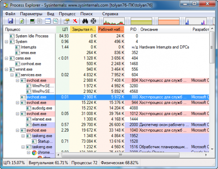Screen dimensions: 218x169
Task: Open the process Properties toolbar icon
Action: pos(66,21)
